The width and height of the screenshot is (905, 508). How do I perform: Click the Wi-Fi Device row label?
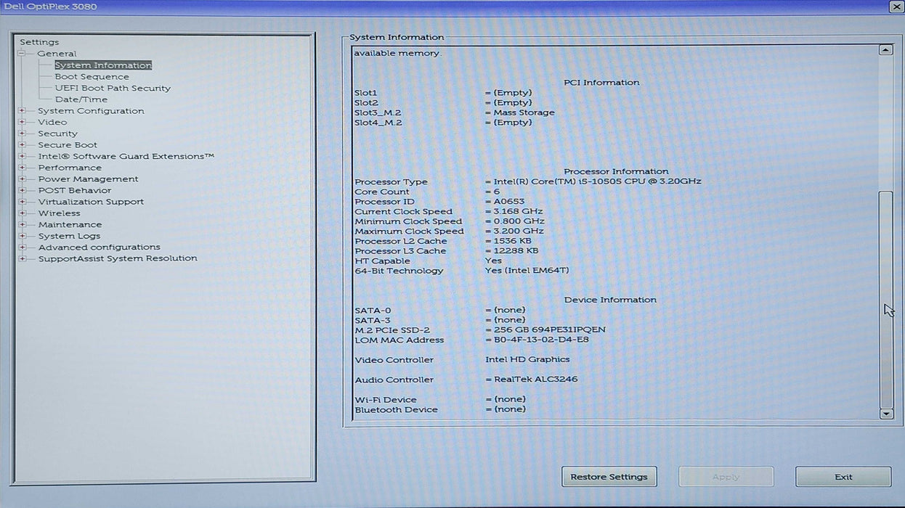[x=386, y=400]
